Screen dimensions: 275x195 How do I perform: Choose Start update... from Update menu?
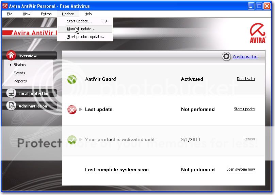pos(85,21)
